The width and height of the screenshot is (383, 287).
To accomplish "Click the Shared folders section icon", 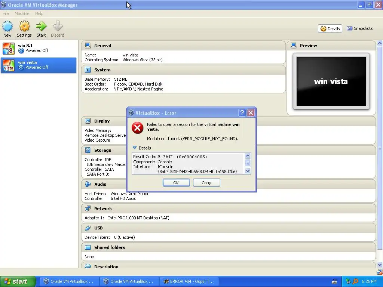I will tap(88, 247).
